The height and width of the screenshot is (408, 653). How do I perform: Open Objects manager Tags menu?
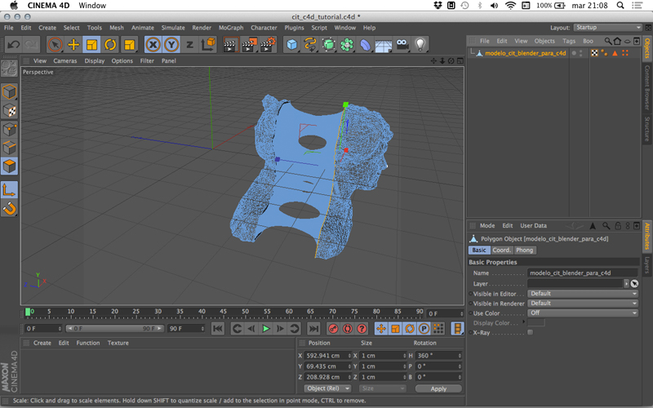click(x=569, y=41)
